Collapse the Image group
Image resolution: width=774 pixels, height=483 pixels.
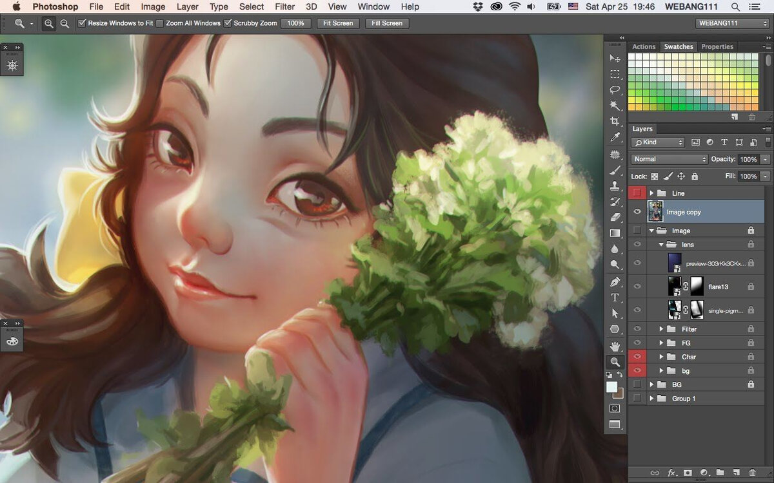(651, 231)
